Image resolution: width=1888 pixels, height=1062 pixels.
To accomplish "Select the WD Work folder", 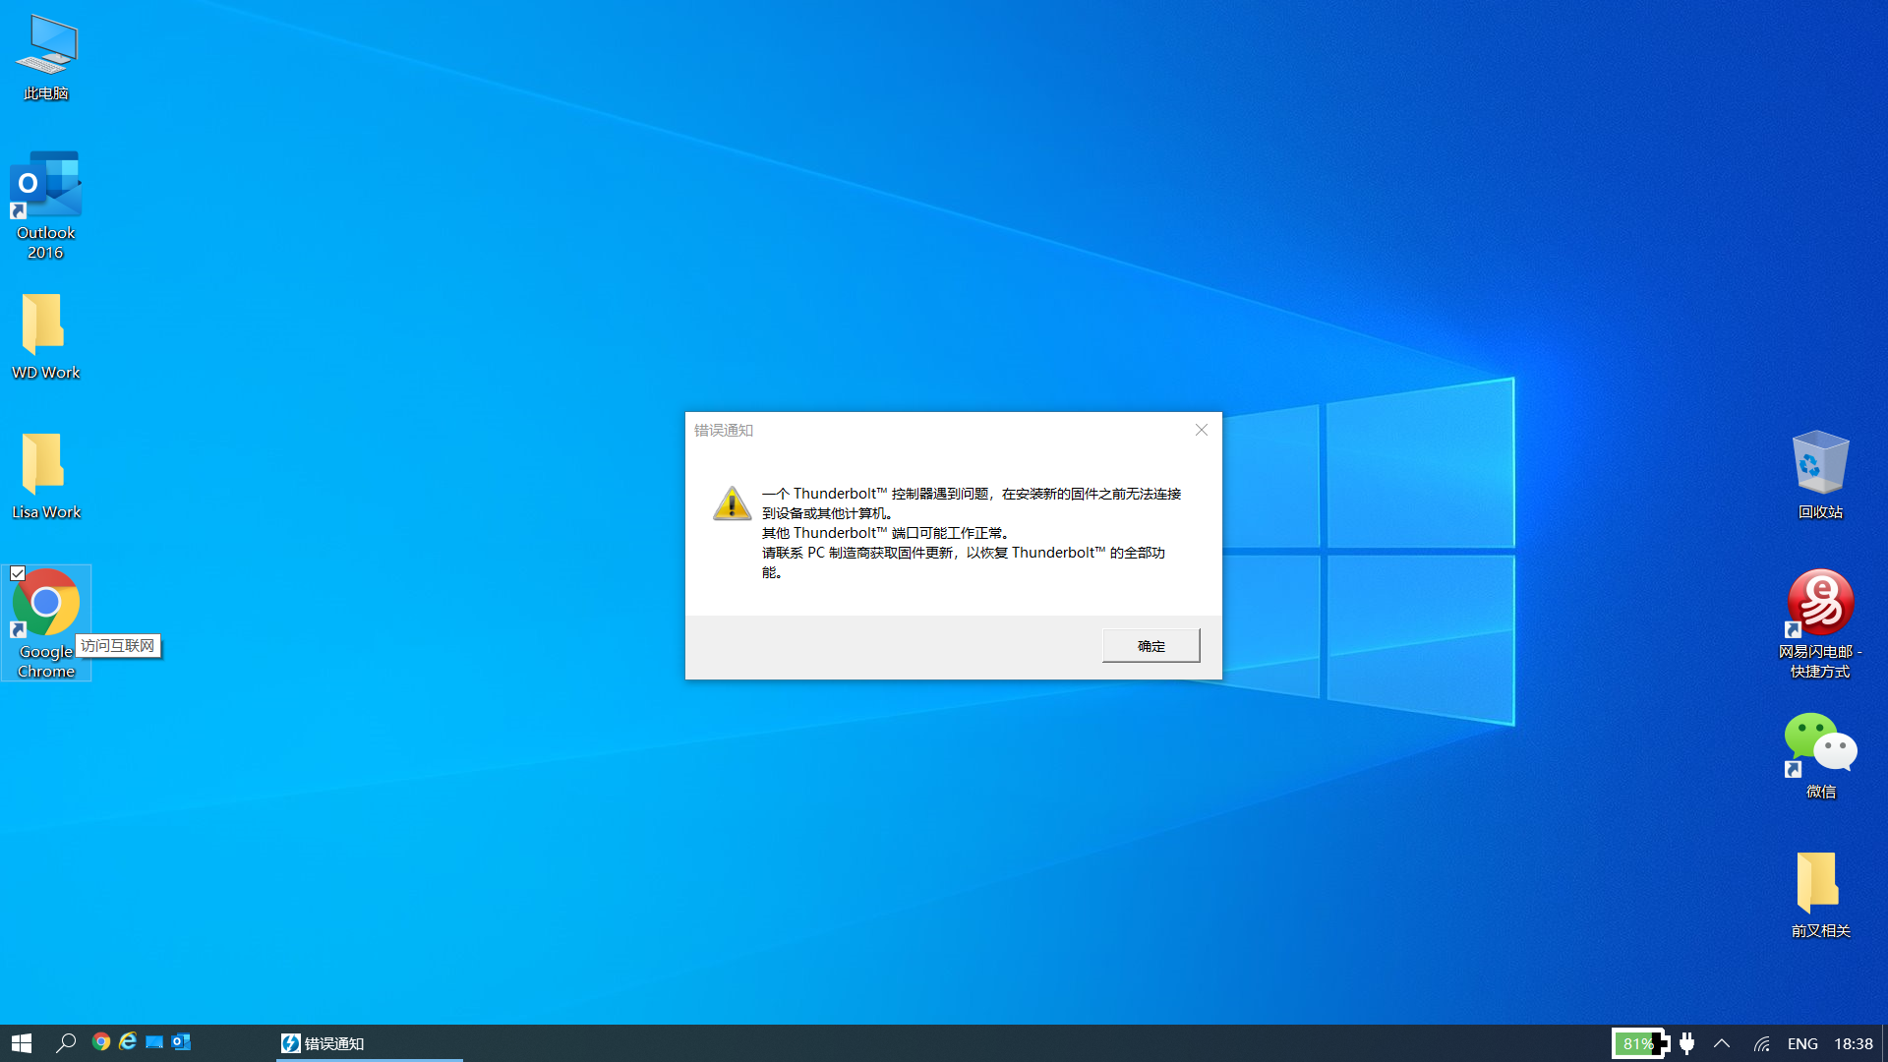I will tap(46, 336).
